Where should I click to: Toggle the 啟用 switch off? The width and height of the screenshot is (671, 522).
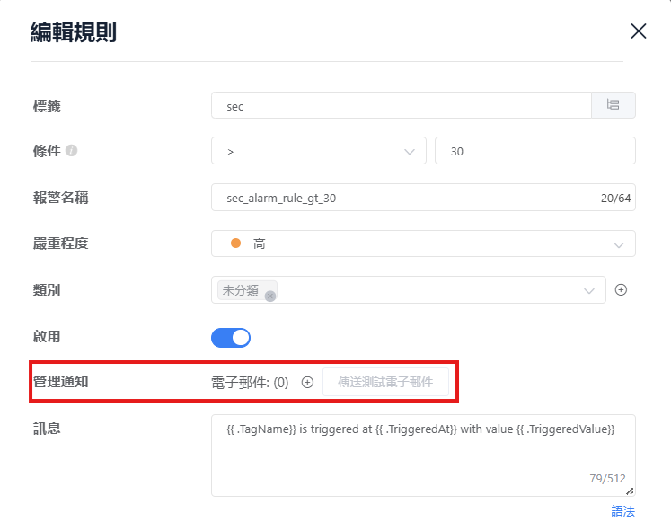coord(231,338)
